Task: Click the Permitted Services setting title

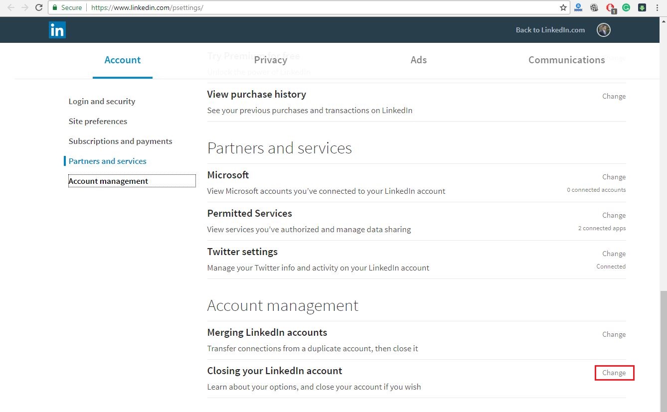Action: coord(250,214)
